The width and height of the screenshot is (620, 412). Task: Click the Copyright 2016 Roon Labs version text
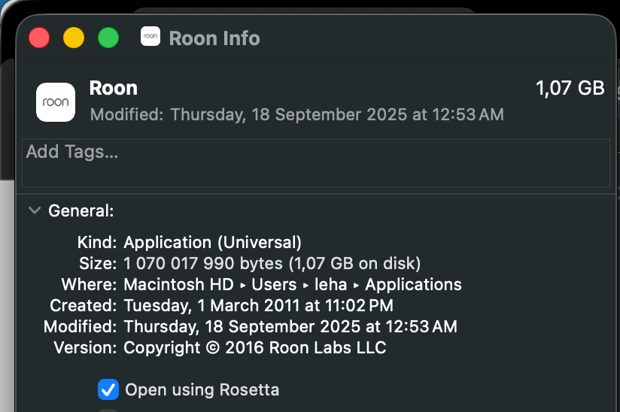click(254, 348)
